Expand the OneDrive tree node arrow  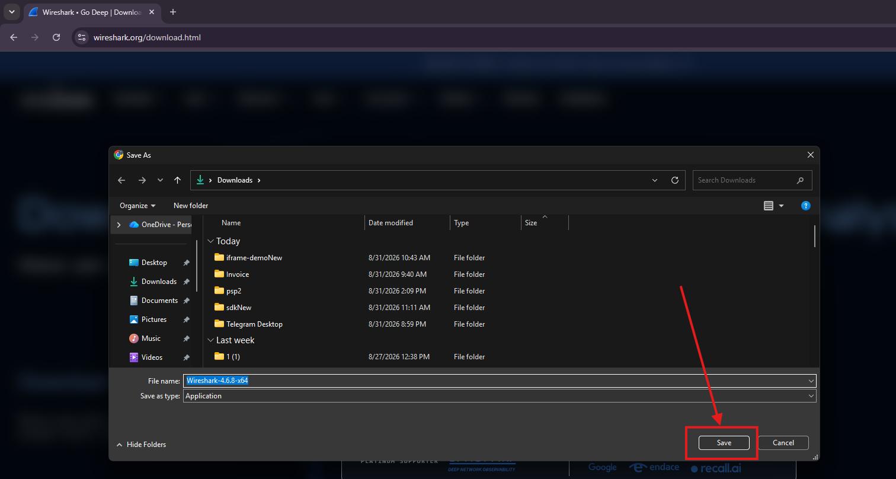(x=119, y=225)
